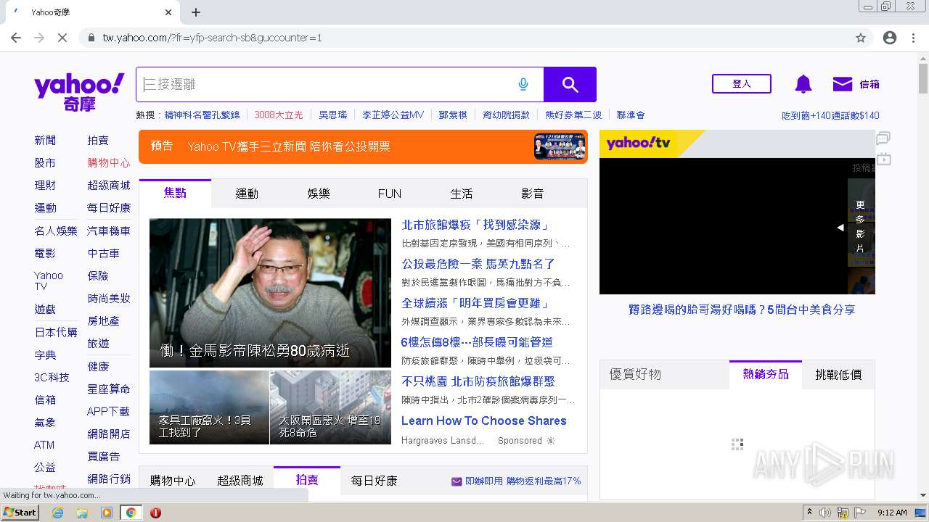
Task: Open trending search 3008大立光
Action: point(279,115)
